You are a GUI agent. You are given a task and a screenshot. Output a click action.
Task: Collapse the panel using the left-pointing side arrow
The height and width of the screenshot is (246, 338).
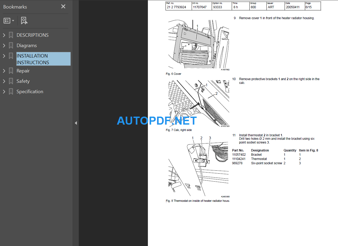coord(76,123)
